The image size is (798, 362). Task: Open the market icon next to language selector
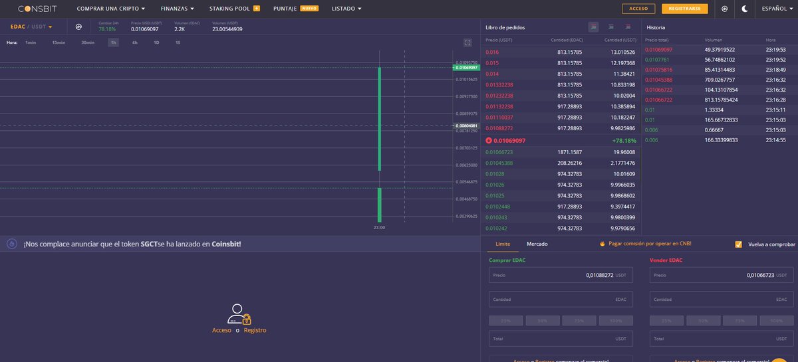(724, 9)
